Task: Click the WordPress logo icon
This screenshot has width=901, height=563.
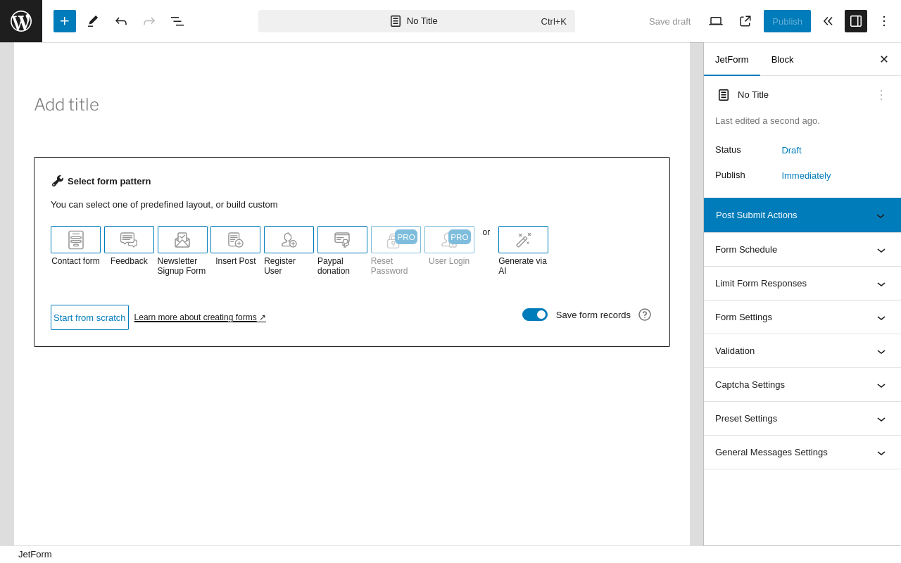Action: [x=21, y=21]
